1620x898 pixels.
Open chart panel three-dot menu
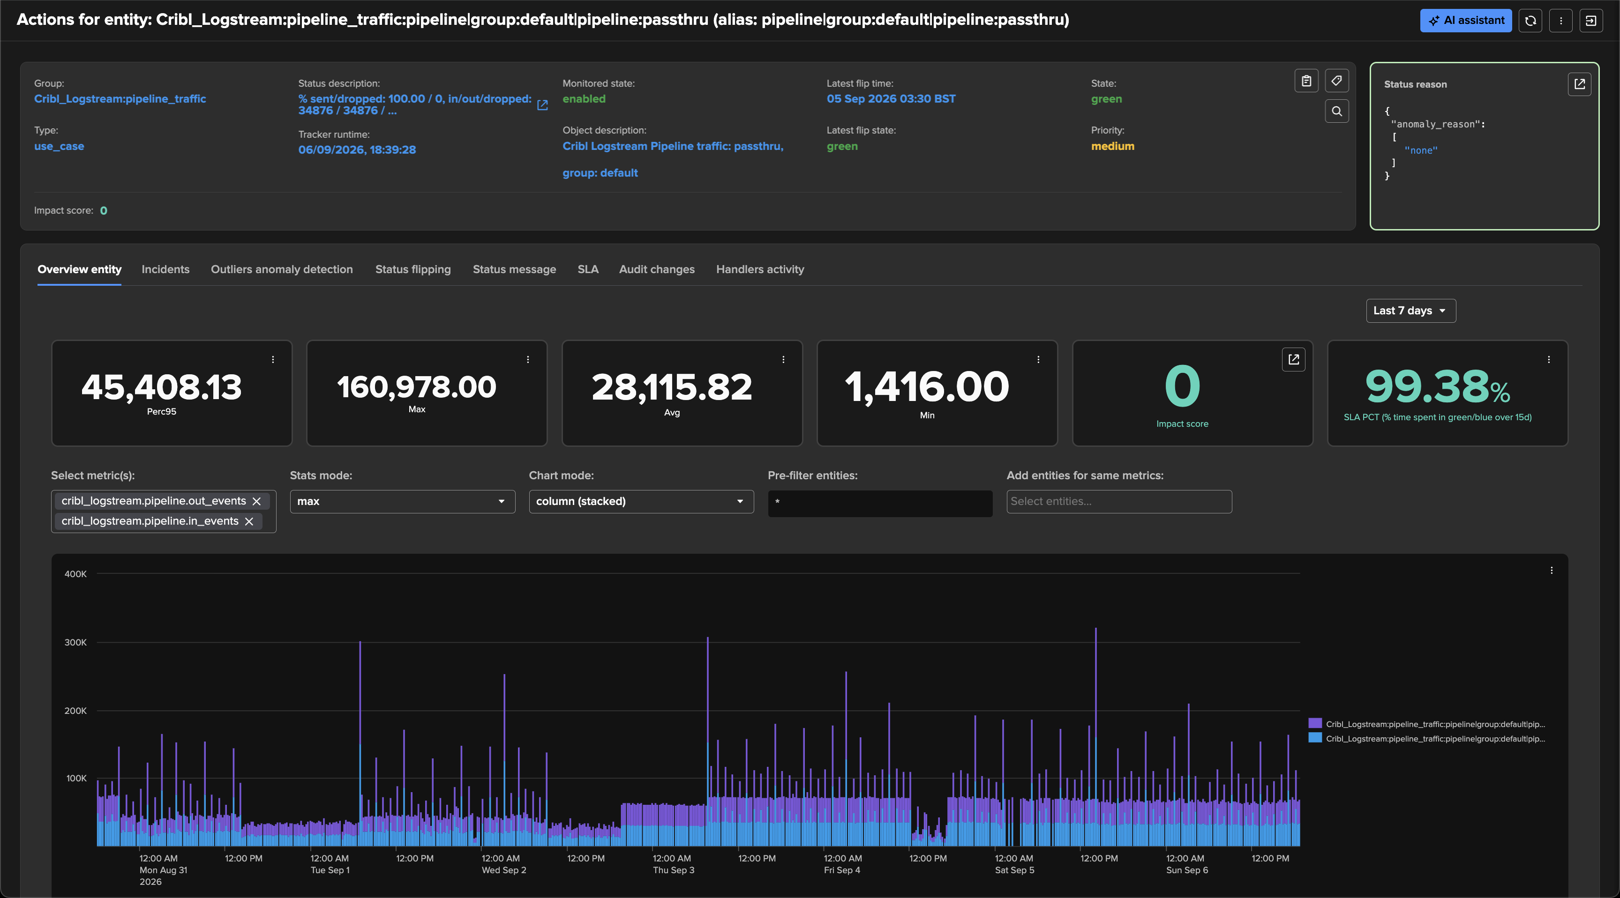pyautogui.click(x=1552, y=571)
